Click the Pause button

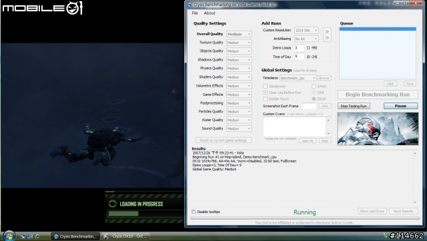[x=400, y=106]
